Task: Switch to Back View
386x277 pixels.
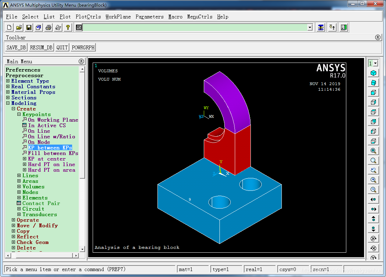Action: tap(373, 122)
